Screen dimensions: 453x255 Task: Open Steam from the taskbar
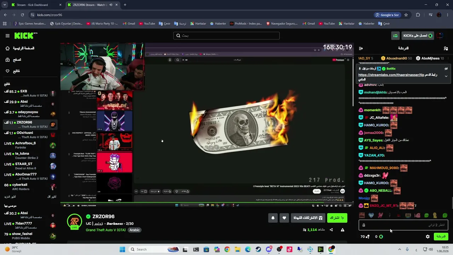click(x=258, y=249)
